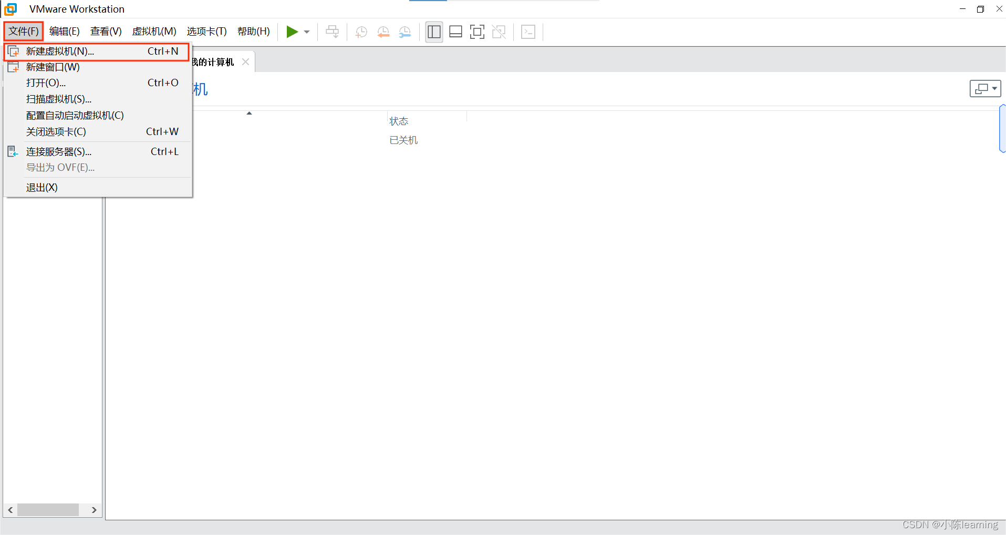The height and width of the screenshot is (535, 1006).
Task: Open the 查看(V) menu
Action: (x=106, y=31)
